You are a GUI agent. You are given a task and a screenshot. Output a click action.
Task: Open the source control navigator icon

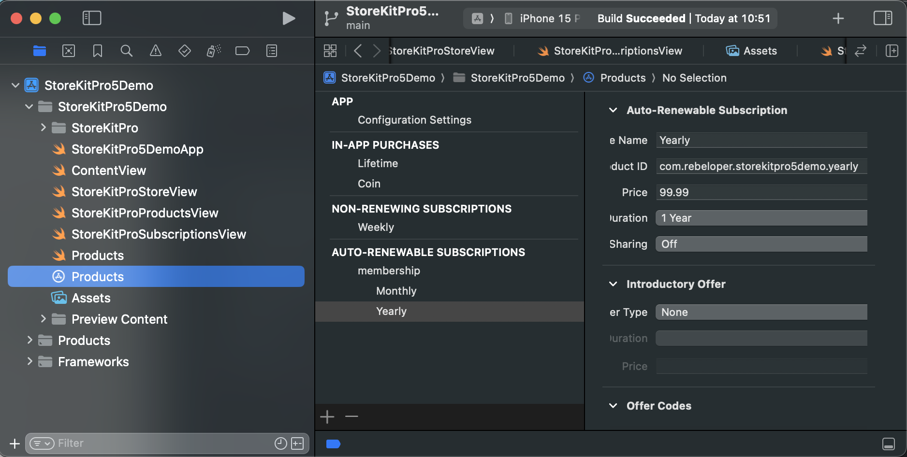pos(69,51)
